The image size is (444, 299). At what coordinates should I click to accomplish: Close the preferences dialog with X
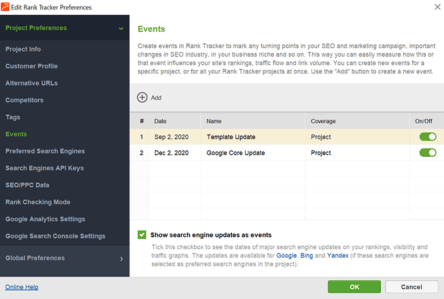tap(437, 7)
